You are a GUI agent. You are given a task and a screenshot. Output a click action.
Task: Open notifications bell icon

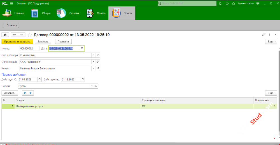[x=220, y=3]
